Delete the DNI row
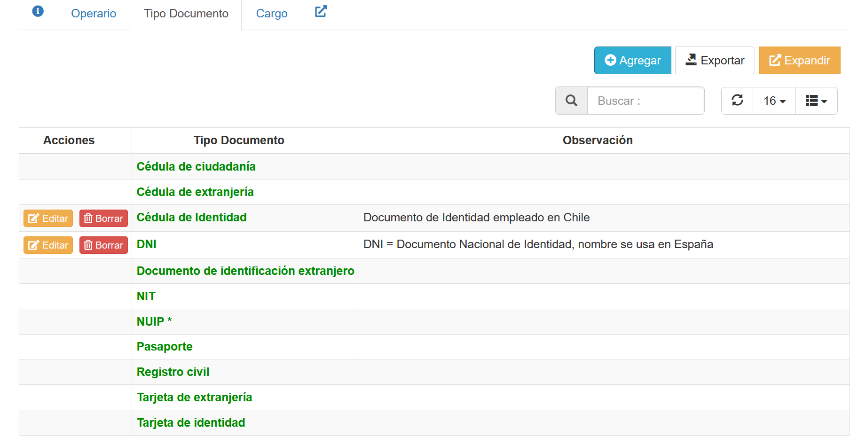The height and width of the screenshot is (445, 850). [103, 245]
